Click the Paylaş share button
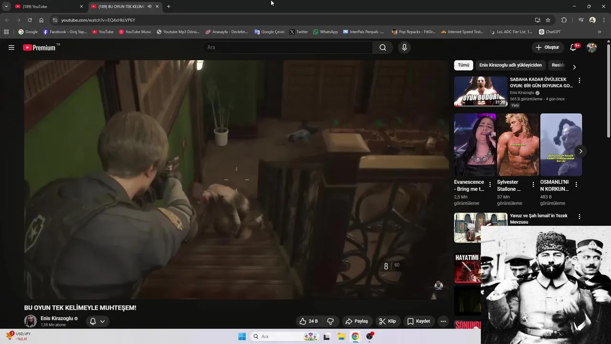Image resolution: width=611 pixels, height=344 pixels. 357,321
